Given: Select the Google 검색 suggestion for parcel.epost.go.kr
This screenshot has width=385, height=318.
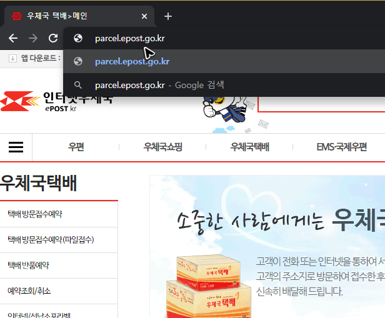Looking at the screenshot, I should (224, 85).
